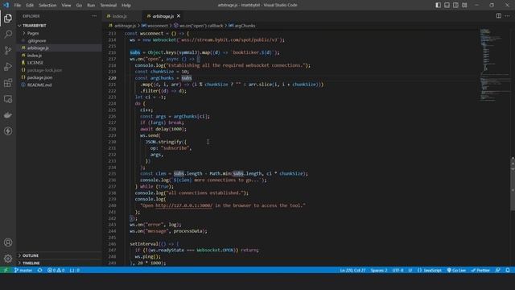This screenshot has height=290, width=515.
Task: Open remote window indicator in status bar
Action: [6, 270]
